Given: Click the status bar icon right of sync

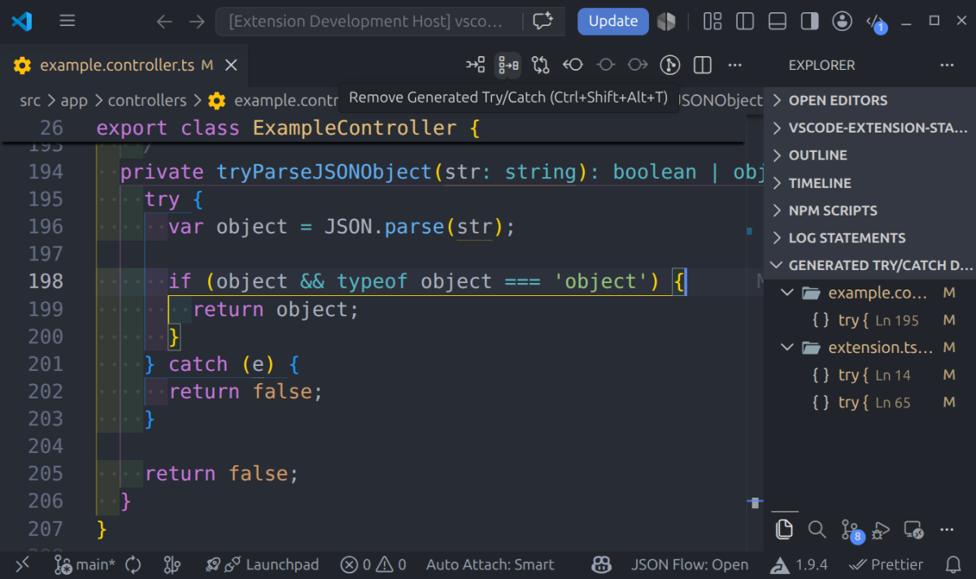Looking at the screenshot, I should pos(172,564).
